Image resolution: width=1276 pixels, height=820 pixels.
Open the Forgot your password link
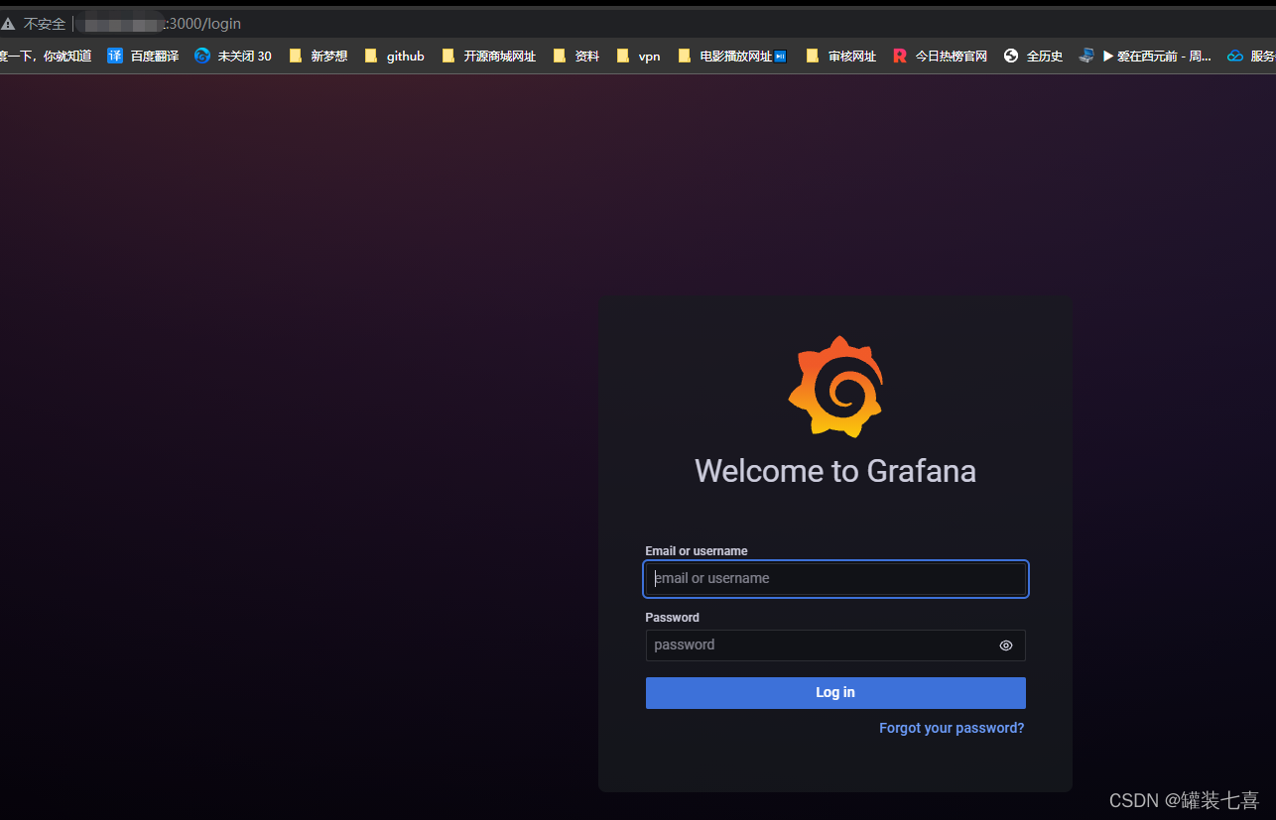coord(952,728)
